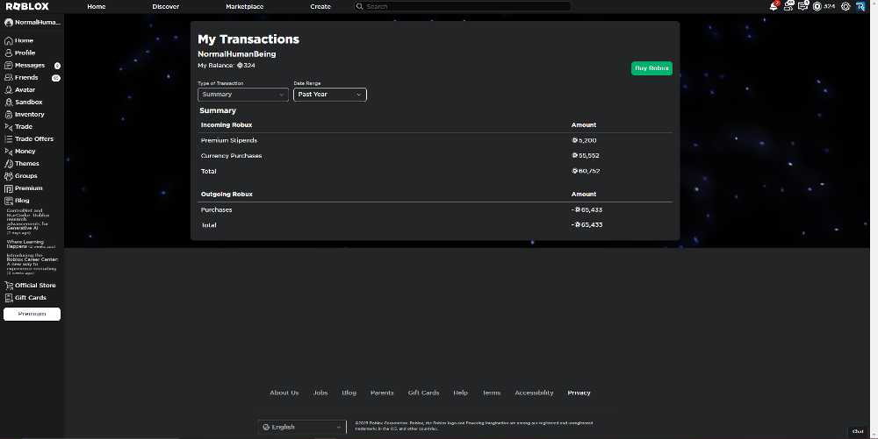Click the blue R extension icon
The image size is (878, 439).
point(860,7)
